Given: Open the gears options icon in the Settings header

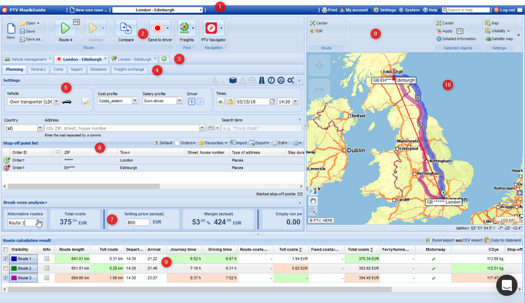Looking at the screenshot, I should tap(291, 80).
